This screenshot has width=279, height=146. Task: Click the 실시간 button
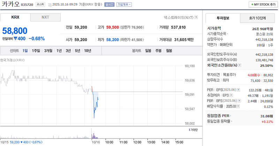[110, 5]
